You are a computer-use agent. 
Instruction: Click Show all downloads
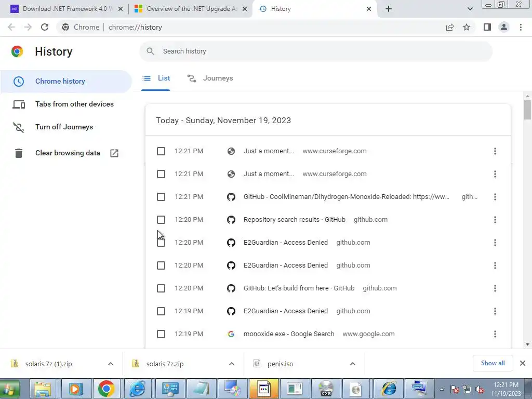pos(493,363)
